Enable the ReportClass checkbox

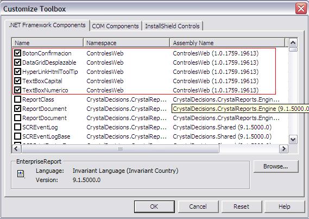(17, 99)
